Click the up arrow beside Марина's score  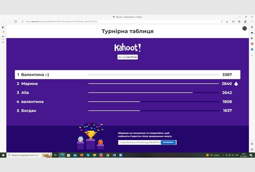click(236, 84)
